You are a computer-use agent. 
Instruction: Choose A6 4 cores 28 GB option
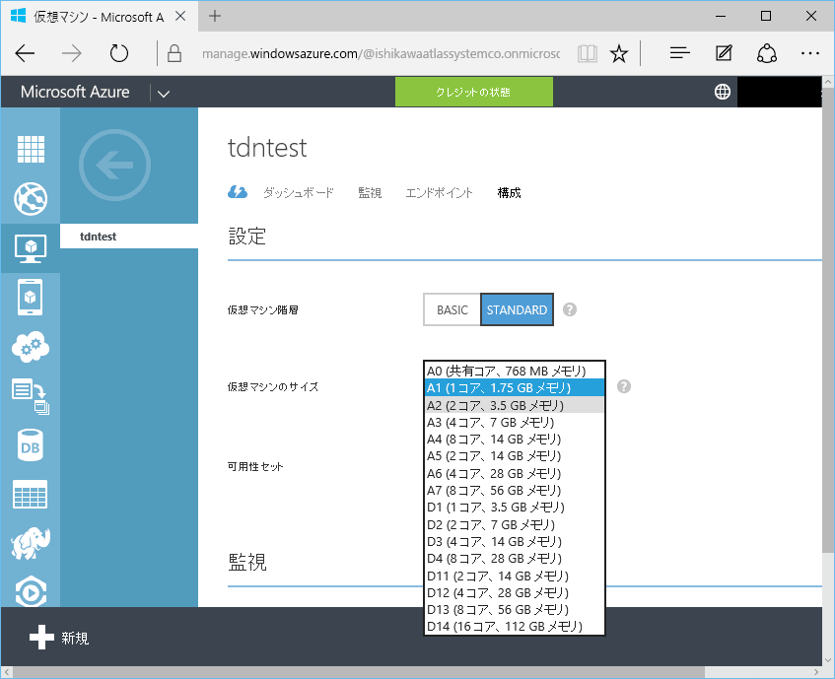pyautogui.click(x=515, y=474)
